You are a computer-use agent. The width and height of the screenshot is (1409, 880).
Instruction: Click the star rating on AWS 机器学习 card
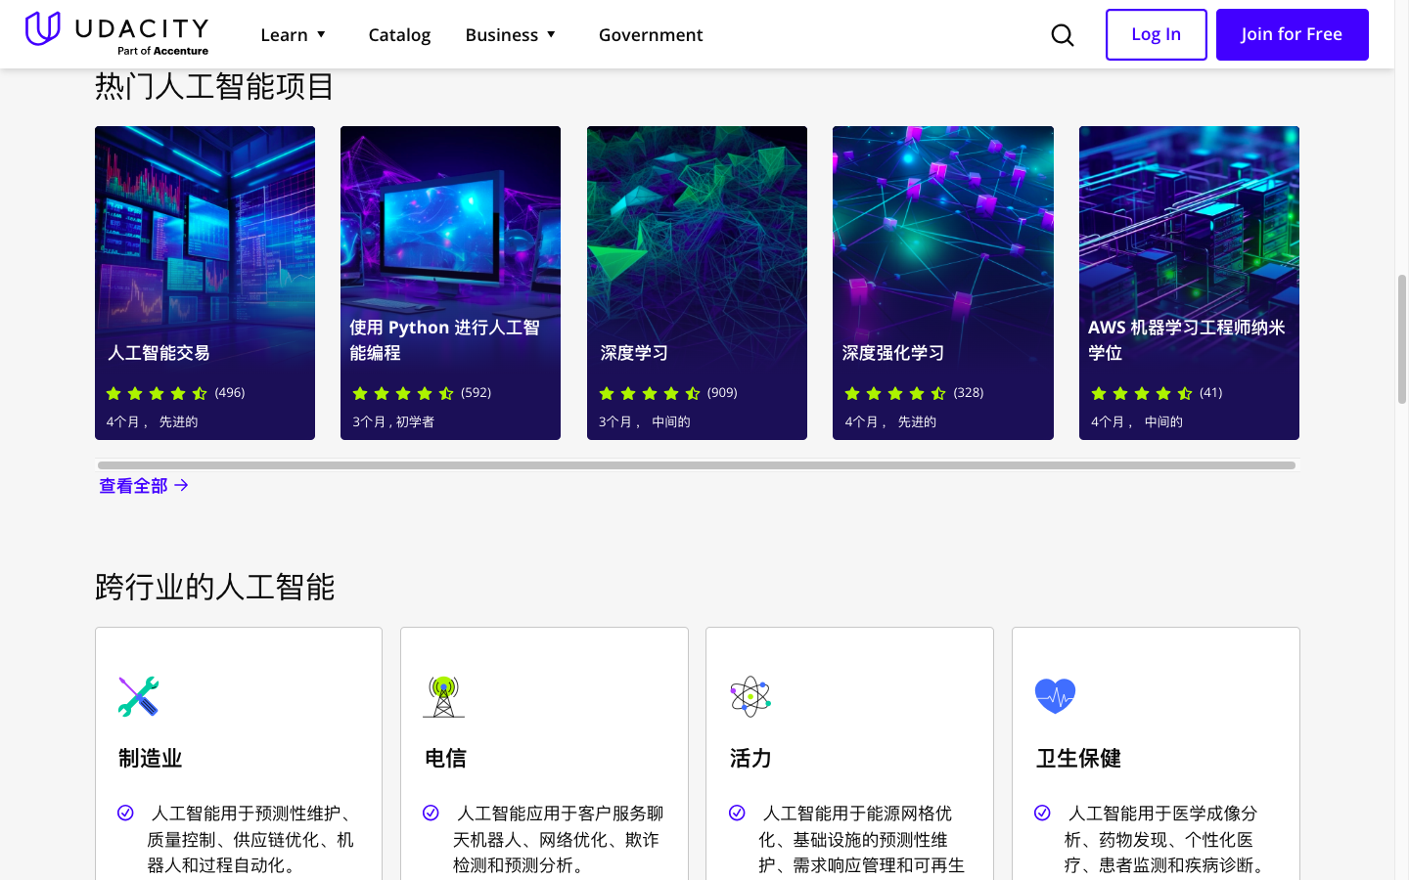click(x=1142, y=393)
